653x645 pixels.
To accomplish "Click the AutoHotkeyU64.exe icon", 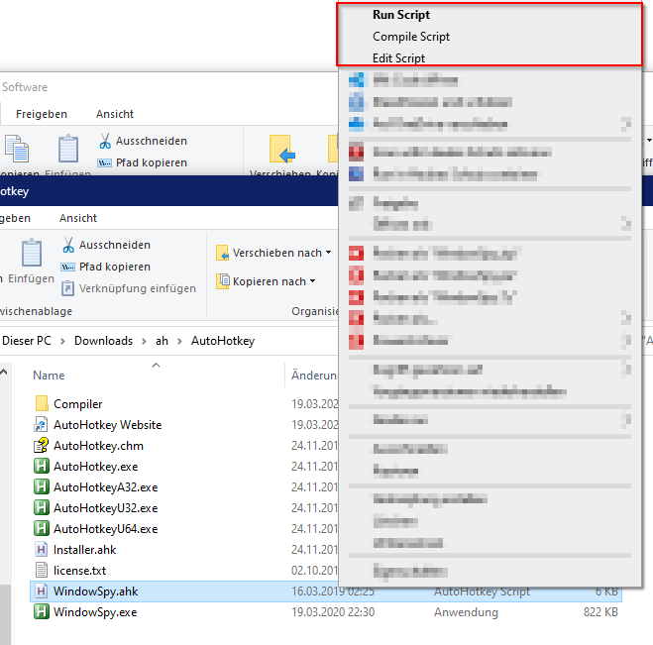I will [x=42, y=528].
